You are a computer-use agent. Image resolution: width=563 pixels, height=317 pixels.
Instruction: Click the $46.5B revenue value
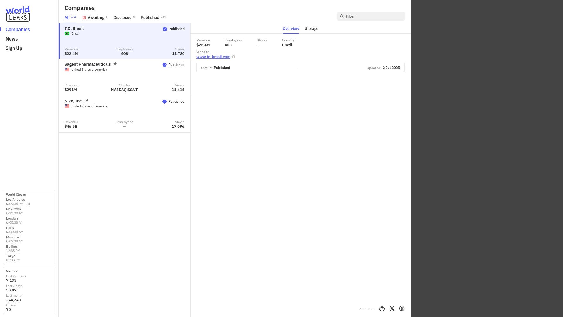coord(71,127)
